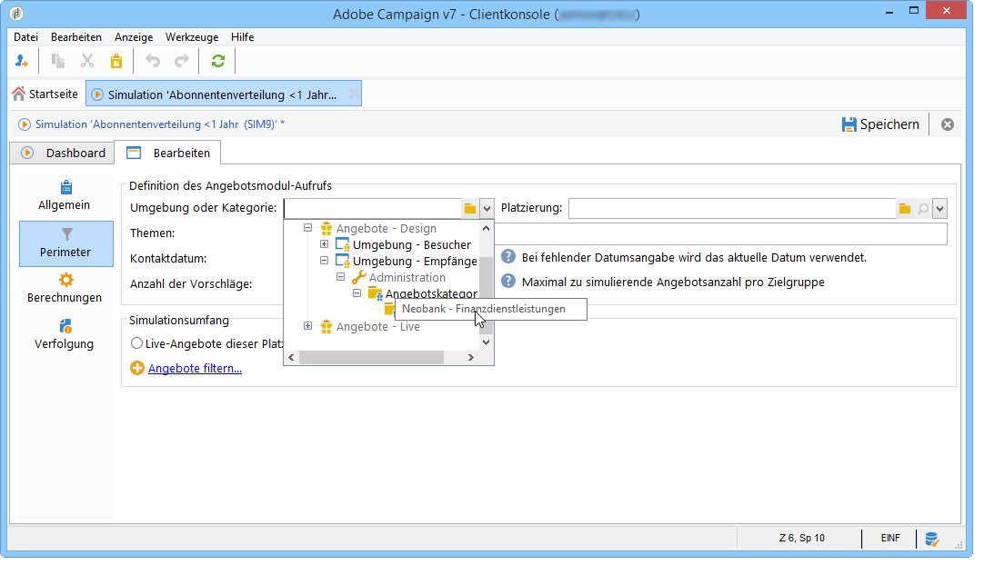This screenshot has height=575, width=994.
Task: Switch to the Bearbeiten tab
Action: [x=168, y=153]
